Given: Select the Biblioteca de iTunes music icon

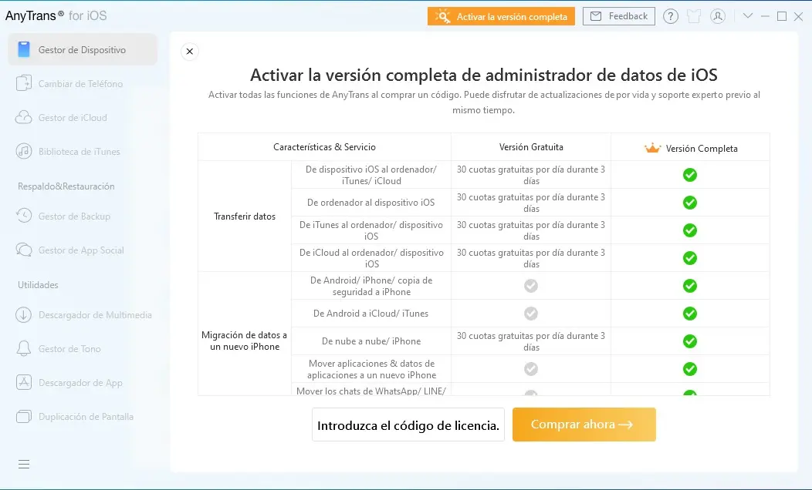Looking at the screenshot, I should (24, 151).
